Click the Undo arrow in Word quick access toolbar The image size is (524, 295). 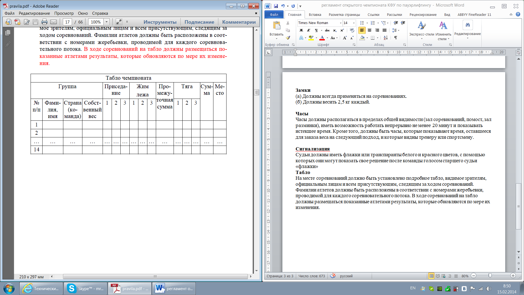[283, 6]
